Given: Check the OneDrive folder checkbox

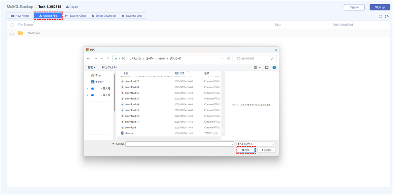Looking at the screenshot, I should pyautogui.click(x=12, y=33).
